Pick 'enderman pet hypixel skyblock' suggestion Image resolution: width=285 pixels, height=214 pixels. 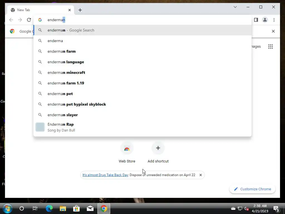142,104
